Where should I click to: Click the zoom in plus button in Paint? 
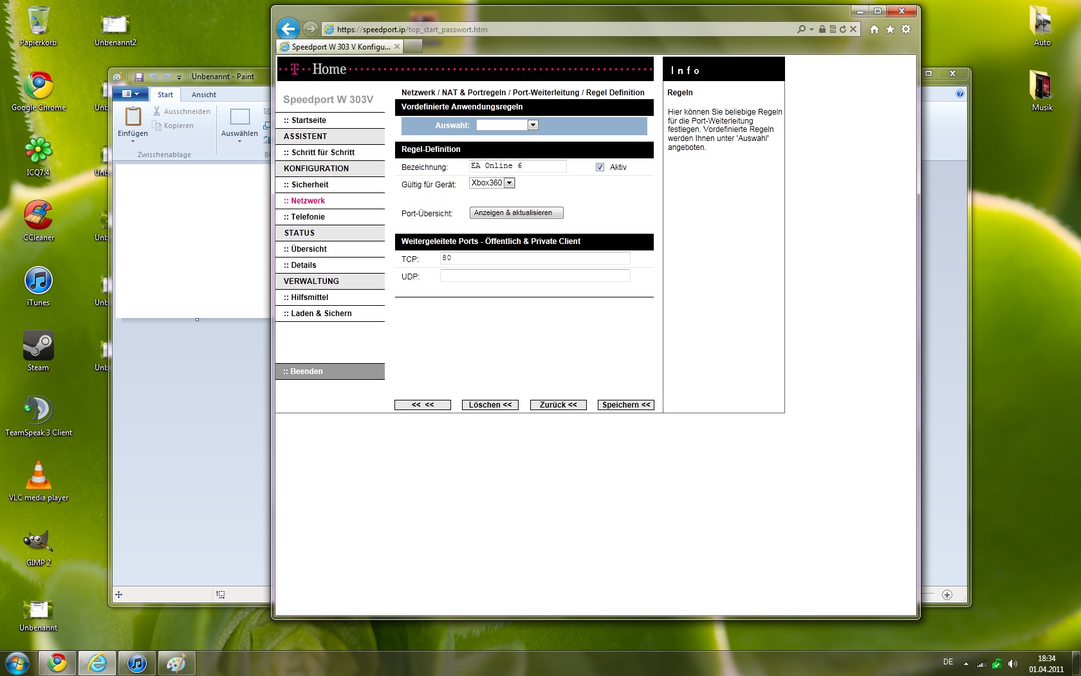947,595
